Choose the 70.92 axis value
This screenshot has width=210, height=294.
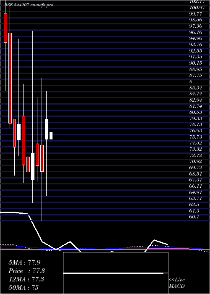[196, 161]
